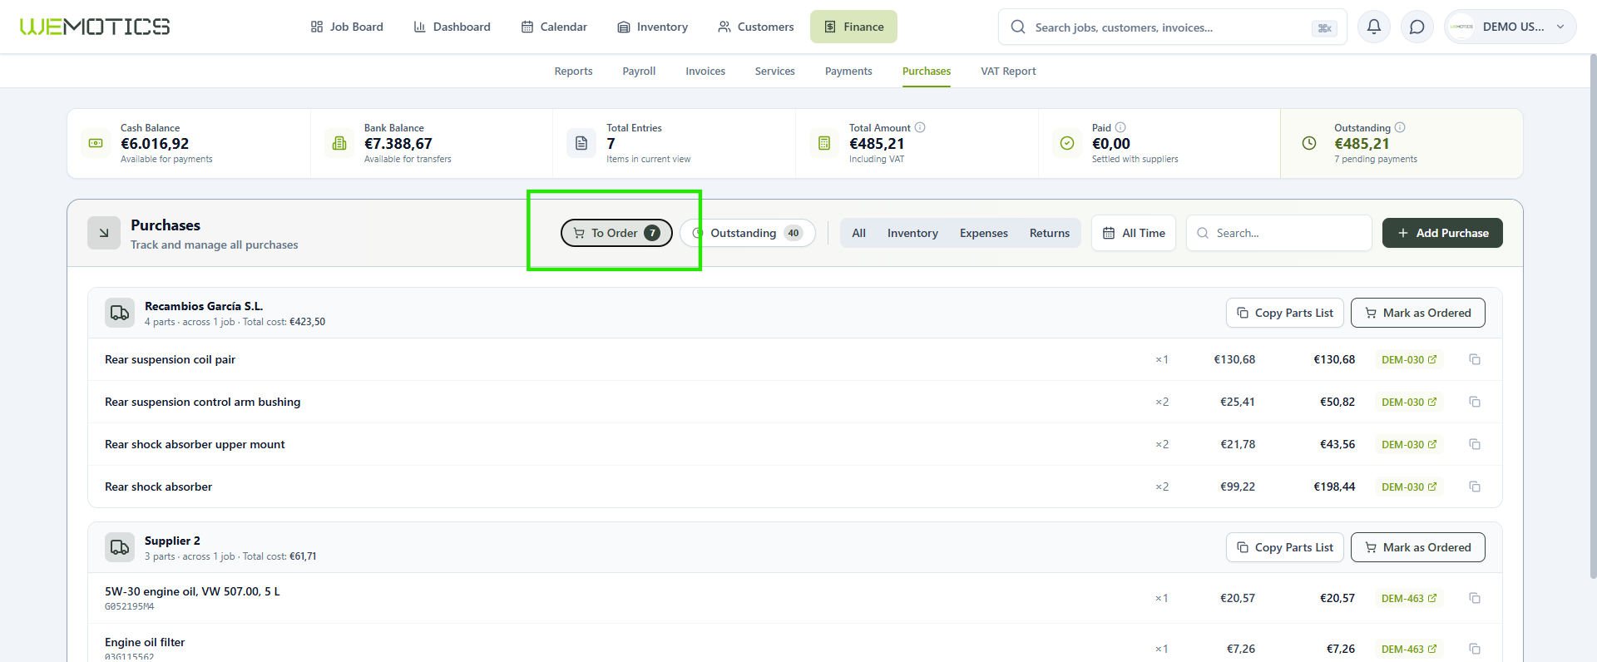Open the Inventory main navigation item
Screen dimensions: 1597x662
652,27
